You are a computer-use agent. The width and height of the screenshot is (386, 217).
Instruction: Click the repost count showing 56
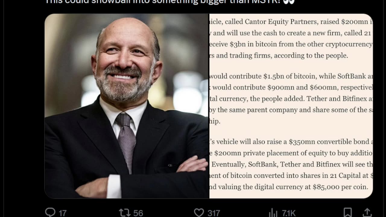coord(138,213)
